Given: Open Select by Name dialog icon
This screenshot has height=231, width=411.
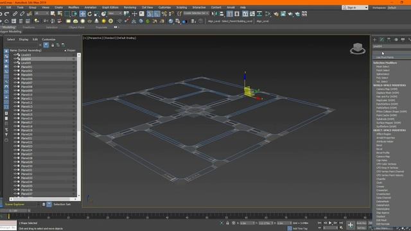Looking at the screenshot, I should click(60, 13).
